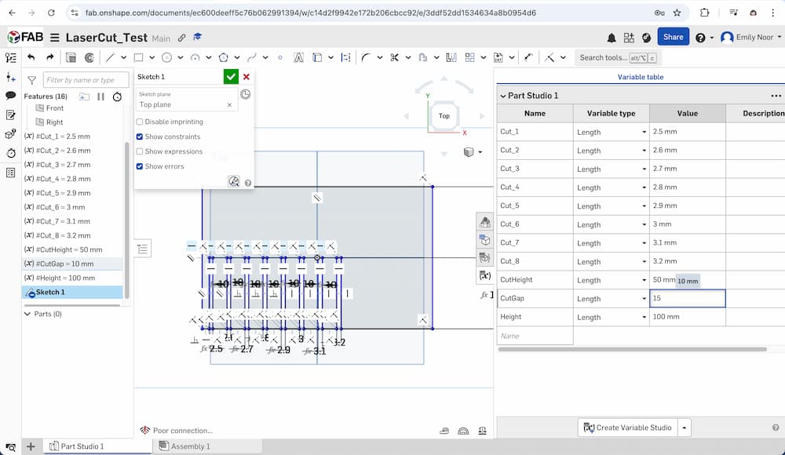Open dropdown arrow beside Create Variable Studio
Image resolution: width=785 pixels, height=455 pixels.
[x=684, y=428]
